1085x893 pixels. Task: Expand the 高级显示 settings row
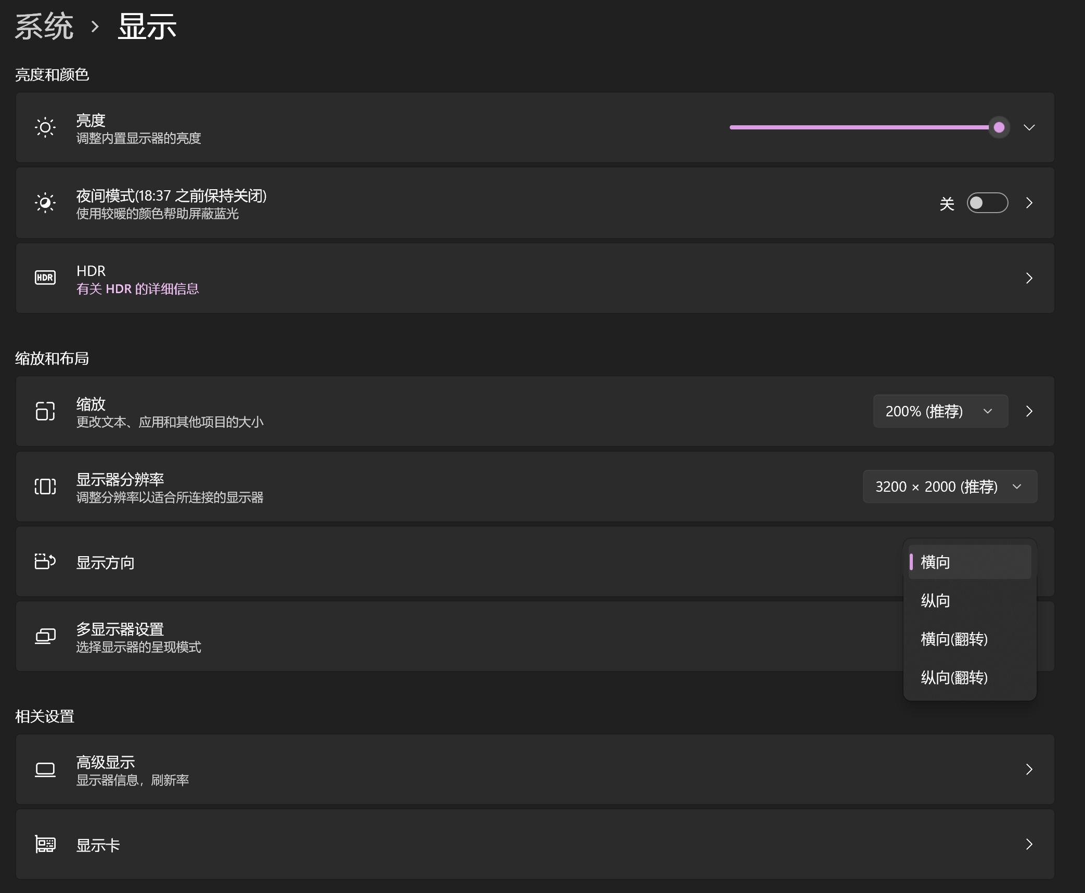tap(1029, 770)
